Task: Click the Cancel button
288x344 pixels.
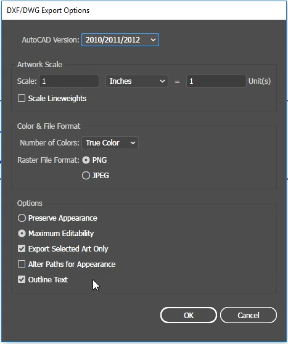Action: click(249, 315)
